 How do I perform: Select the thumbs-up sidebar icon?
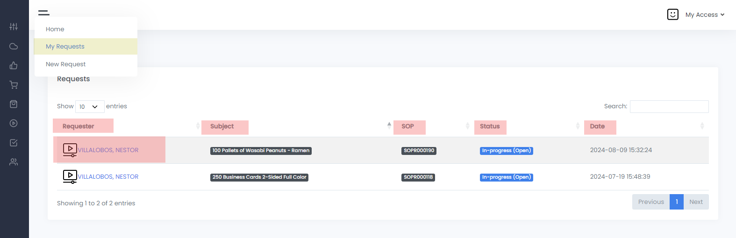14,65
